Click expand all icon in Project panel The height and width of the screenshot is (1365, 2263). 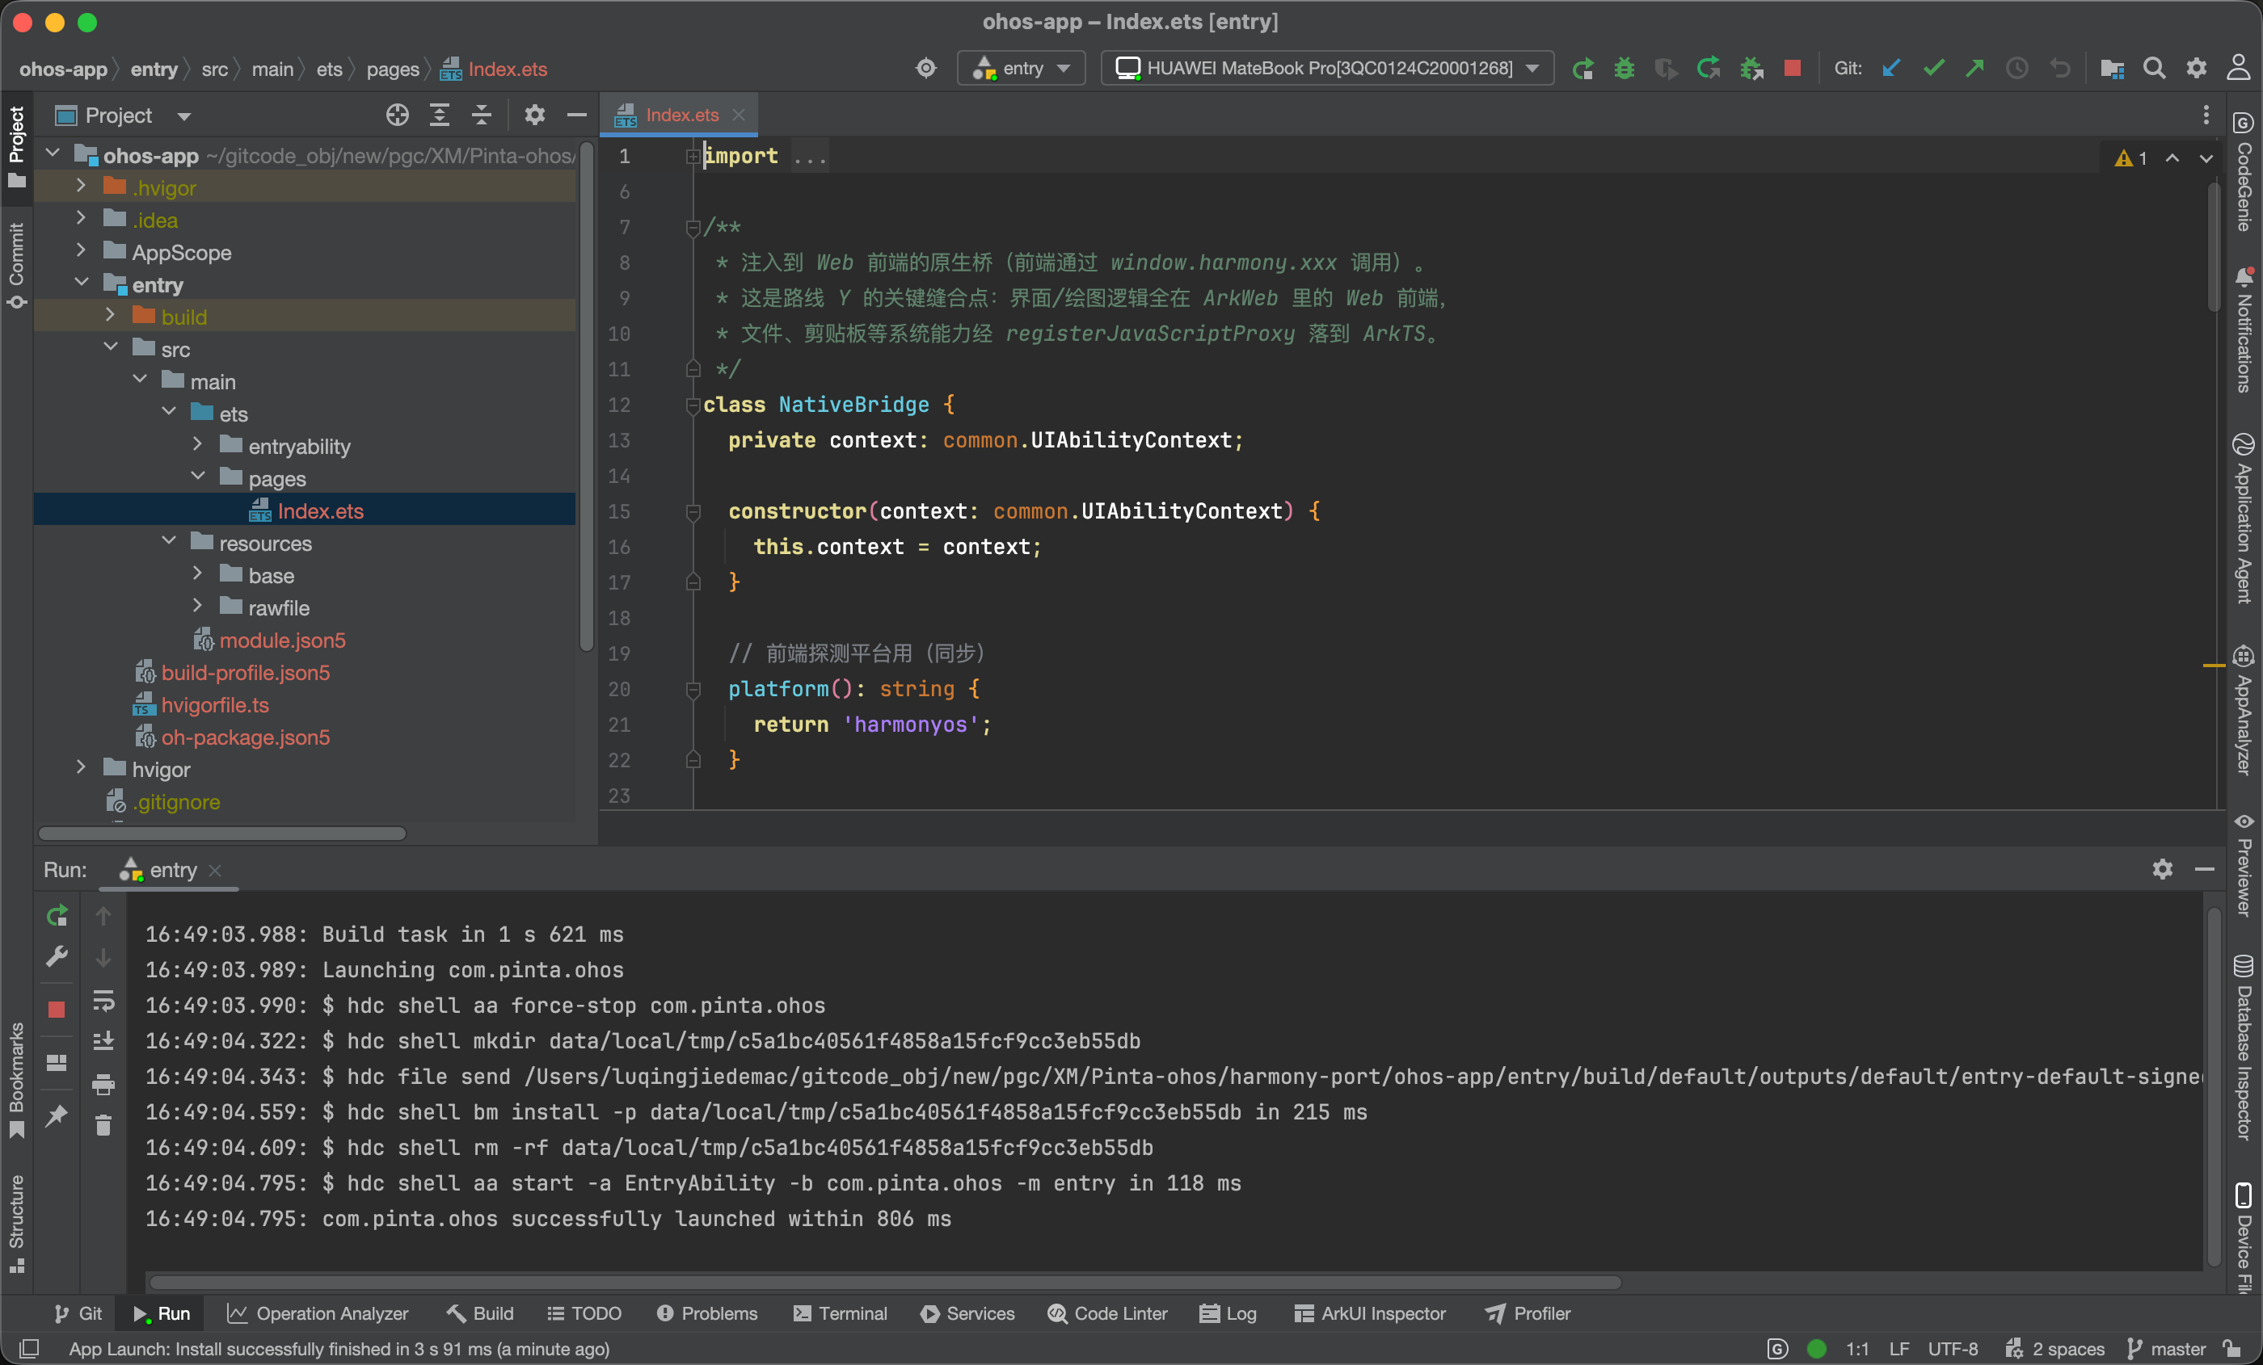coord(440,115)
